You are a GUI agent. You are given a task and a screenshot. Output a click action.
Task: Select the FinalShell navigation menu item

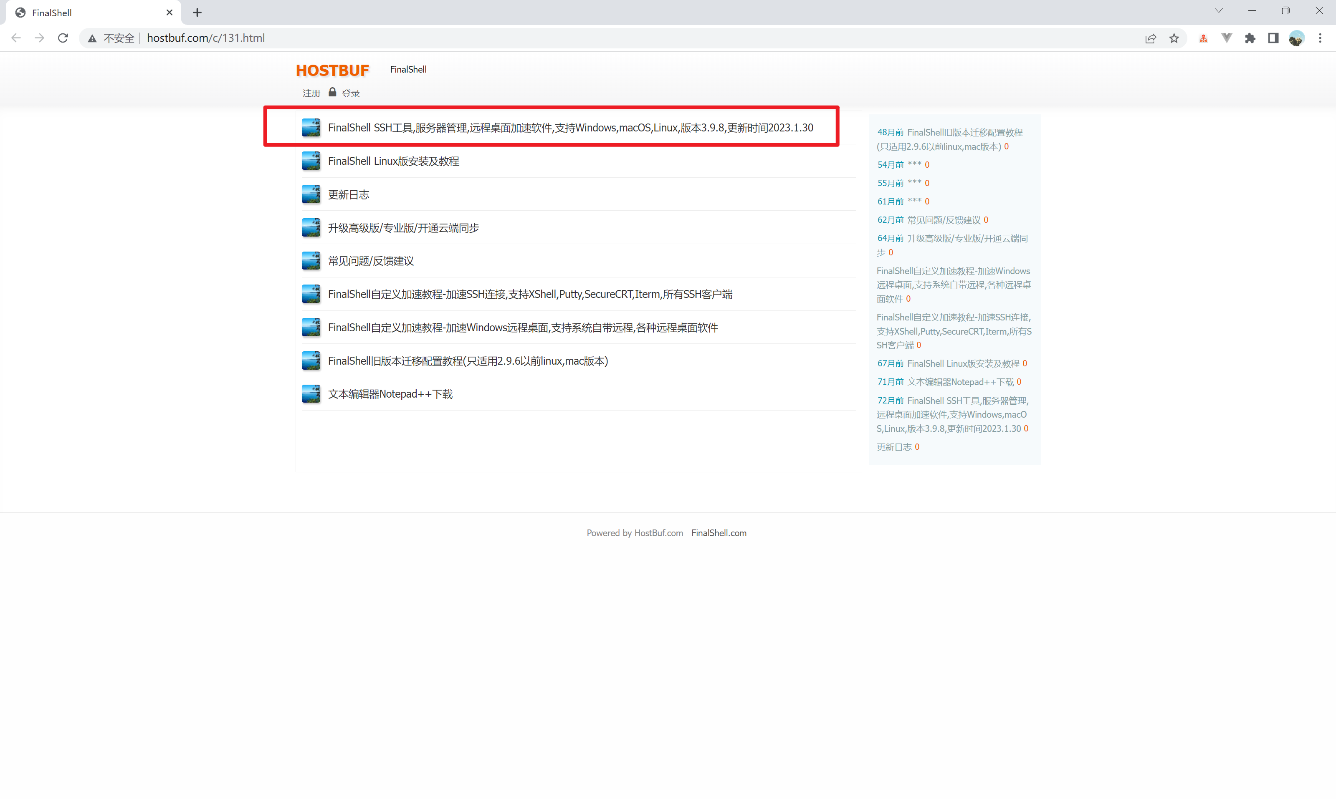click(x=408, y=69)
